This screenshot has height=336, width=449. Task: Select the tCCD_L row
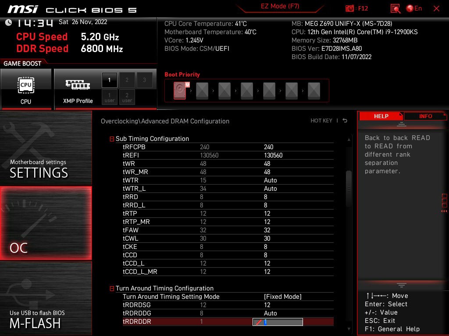click(228, 263)
